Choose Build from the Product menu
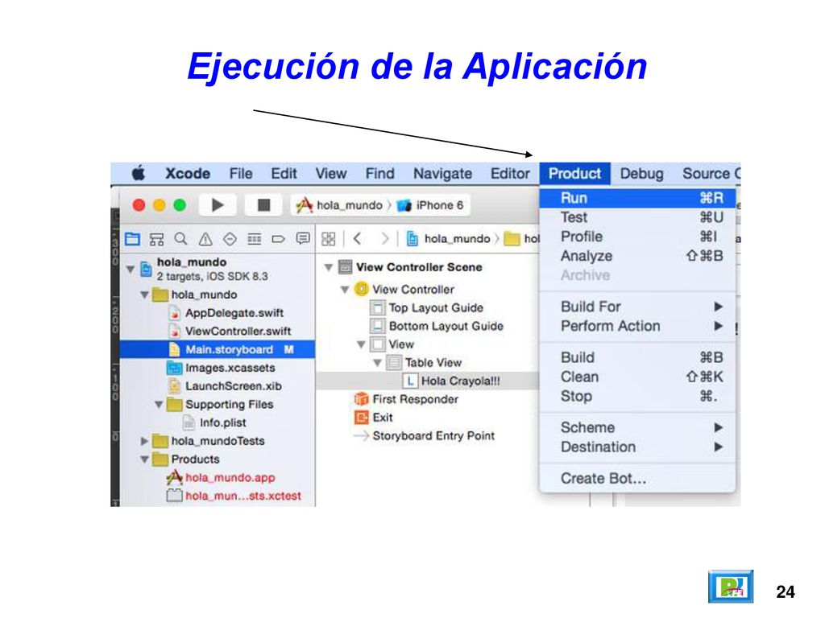 pos(638,358)
